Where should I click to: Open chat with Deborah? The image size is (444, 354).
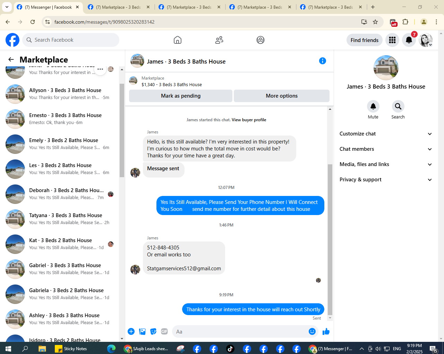click(x=60, y=194)
